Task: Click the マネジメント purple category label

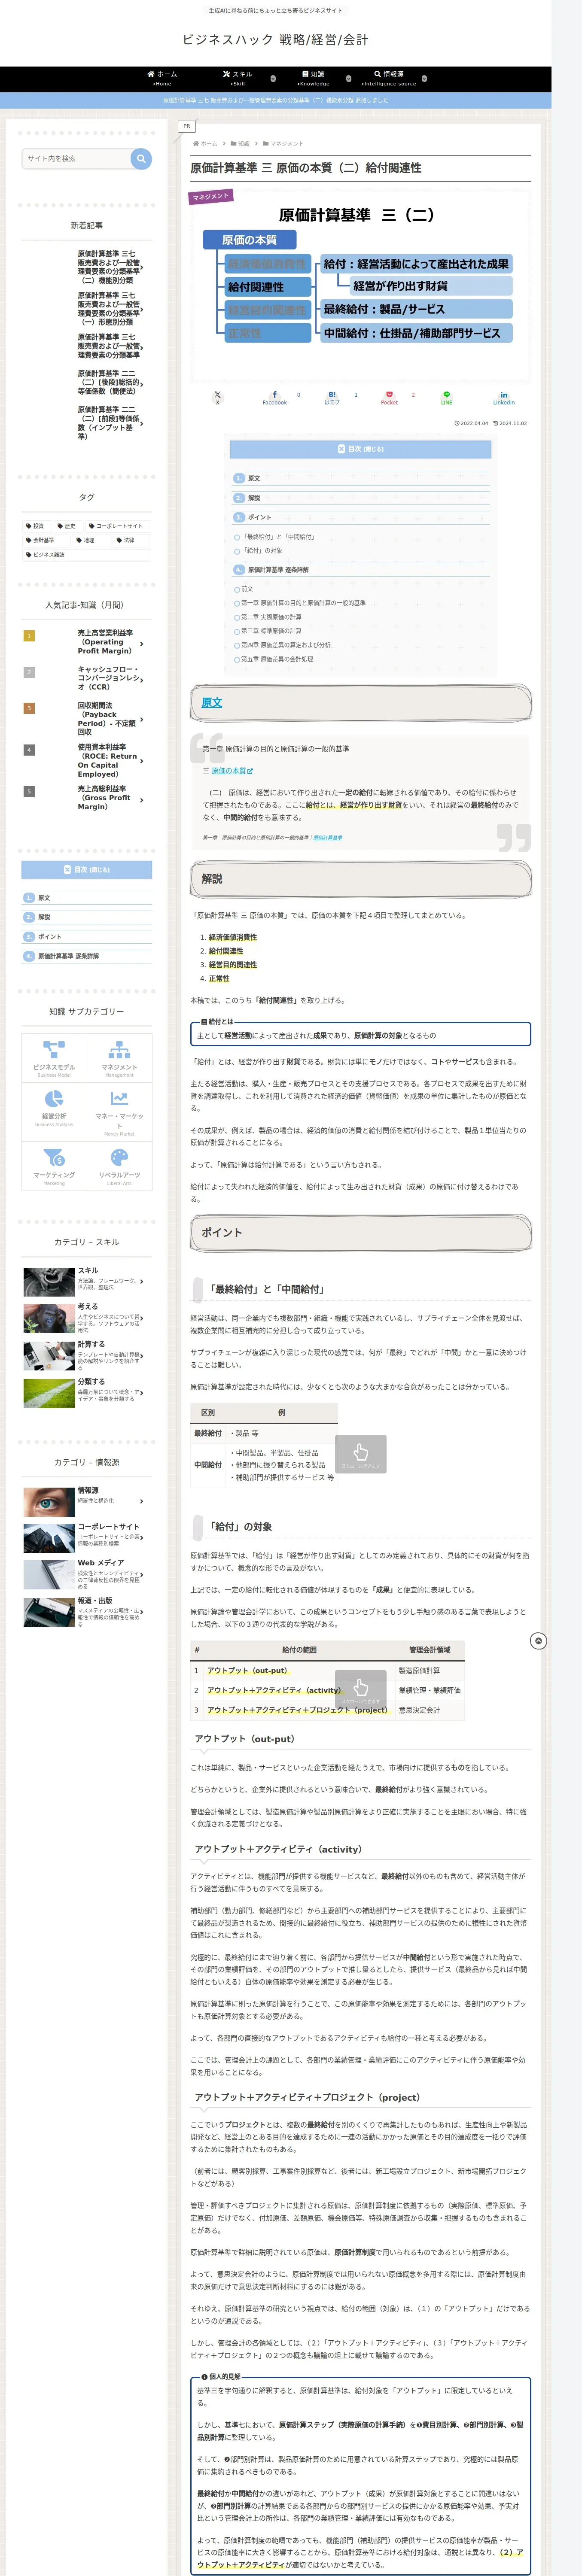Action: point(211,197)
